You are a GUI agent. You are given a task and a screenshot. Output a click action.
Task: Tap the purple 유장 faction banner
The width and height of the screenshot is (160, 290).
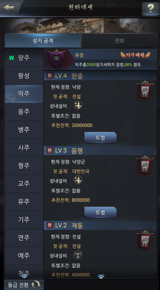pyautogui.click(x=56, y=59)
